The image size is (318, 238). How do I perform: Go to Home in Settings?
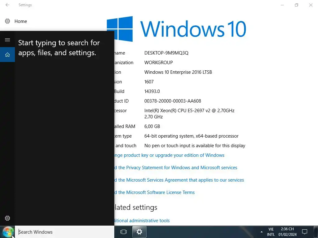[x=21, y=21]
